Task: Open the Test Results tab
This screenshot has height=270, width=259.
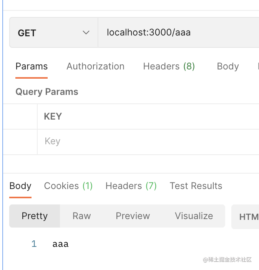Action: 196,186
